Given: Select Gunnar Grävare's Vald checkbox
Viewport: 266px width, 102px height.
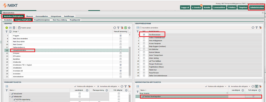Looking at the screenshot, I should 144,52.
